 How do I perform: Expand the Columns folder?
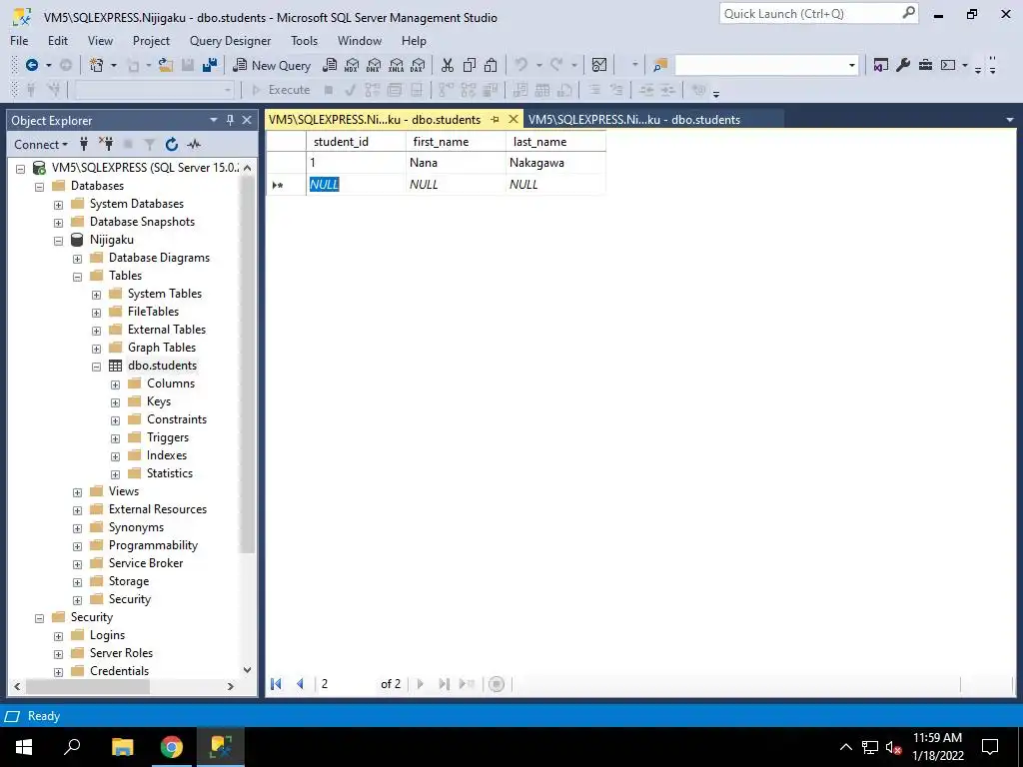coord(116,384)
